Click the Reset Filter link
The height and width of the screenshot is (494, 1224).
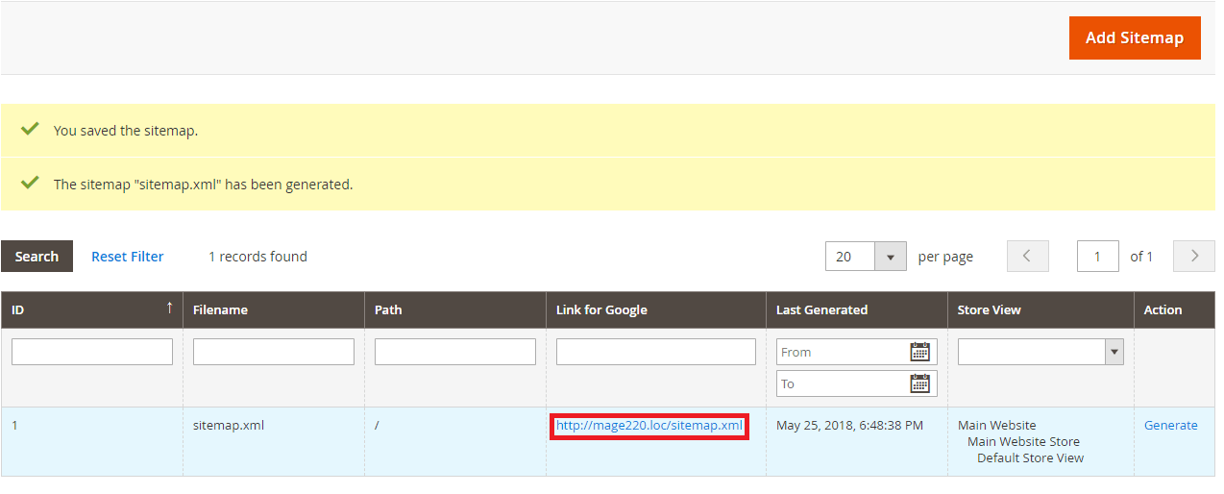(127, 257)
